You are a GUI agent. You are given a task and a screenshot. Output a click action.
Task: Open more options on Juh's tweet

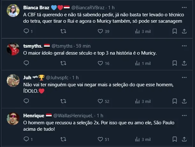tap(184, 78)
